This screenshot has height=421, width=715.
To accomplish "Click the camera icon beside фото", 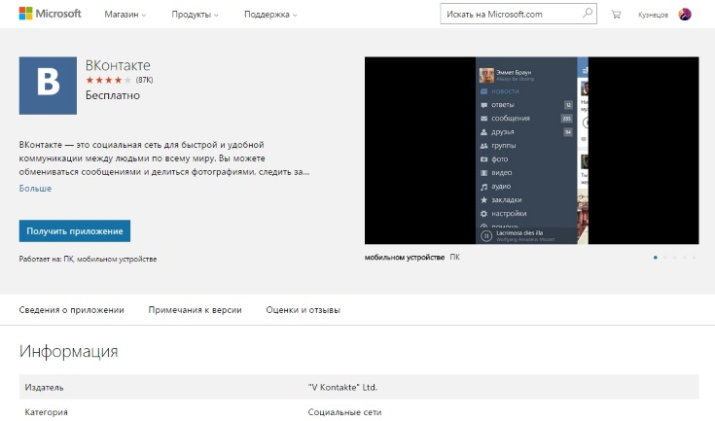I will [483, 159].
